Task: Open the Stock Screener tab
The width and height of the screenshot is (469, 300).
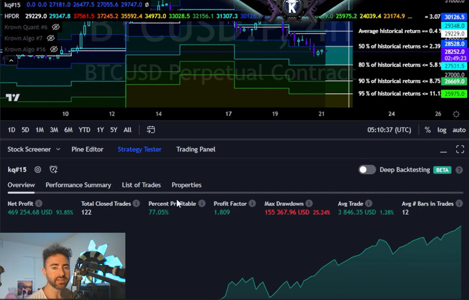Action: [29, 149]
